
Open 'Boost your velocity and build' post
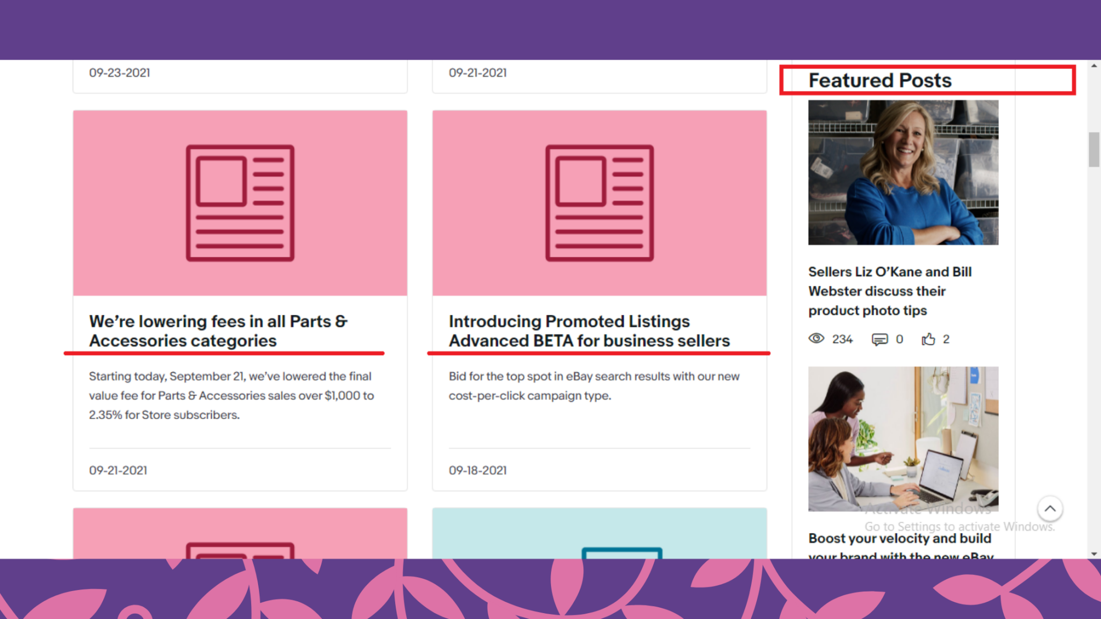pos(899,538)
